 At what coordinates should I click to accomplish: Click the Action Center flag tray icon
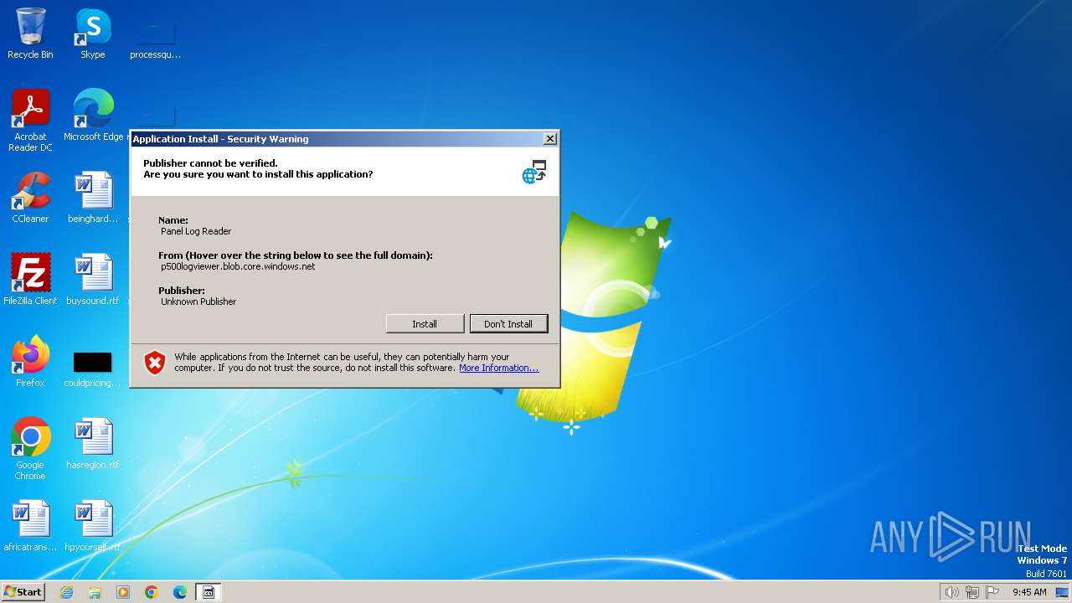tap(993, 592)
